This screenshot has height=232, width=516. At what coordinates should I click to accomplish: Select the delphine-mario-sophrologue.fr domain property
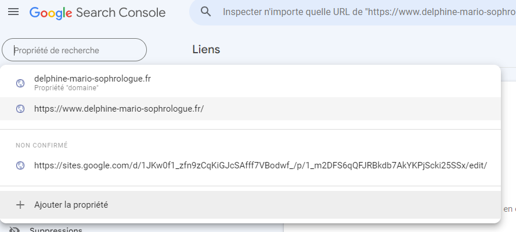(x=93, y=79)
